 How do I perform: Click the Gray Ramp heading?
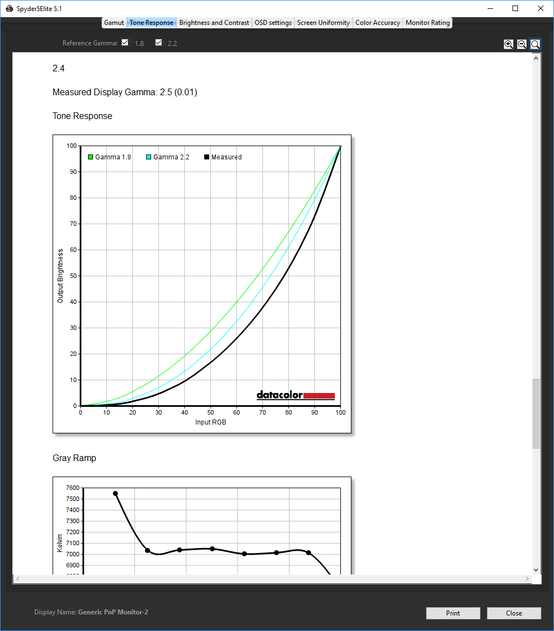(x=74, y=458)
